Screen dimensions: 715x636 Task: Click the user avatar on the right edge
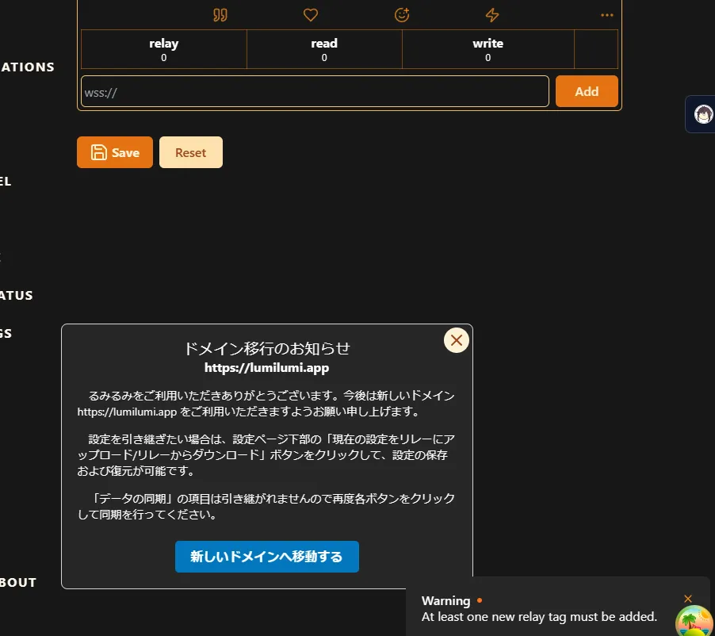coord(704,114)
